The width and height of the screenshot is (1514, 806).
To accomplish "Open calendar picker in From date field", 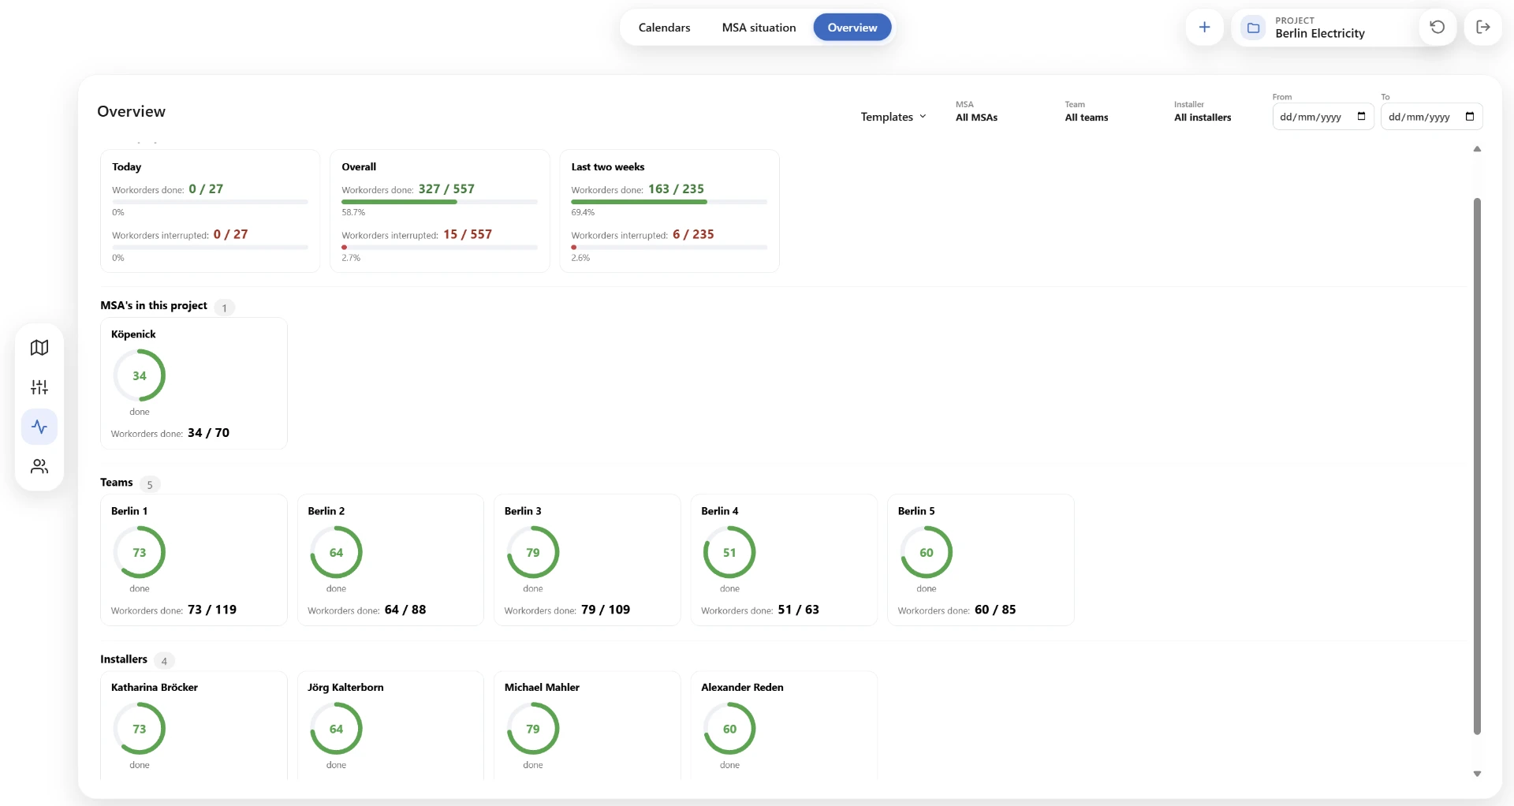I will [x=1361, y=117].
